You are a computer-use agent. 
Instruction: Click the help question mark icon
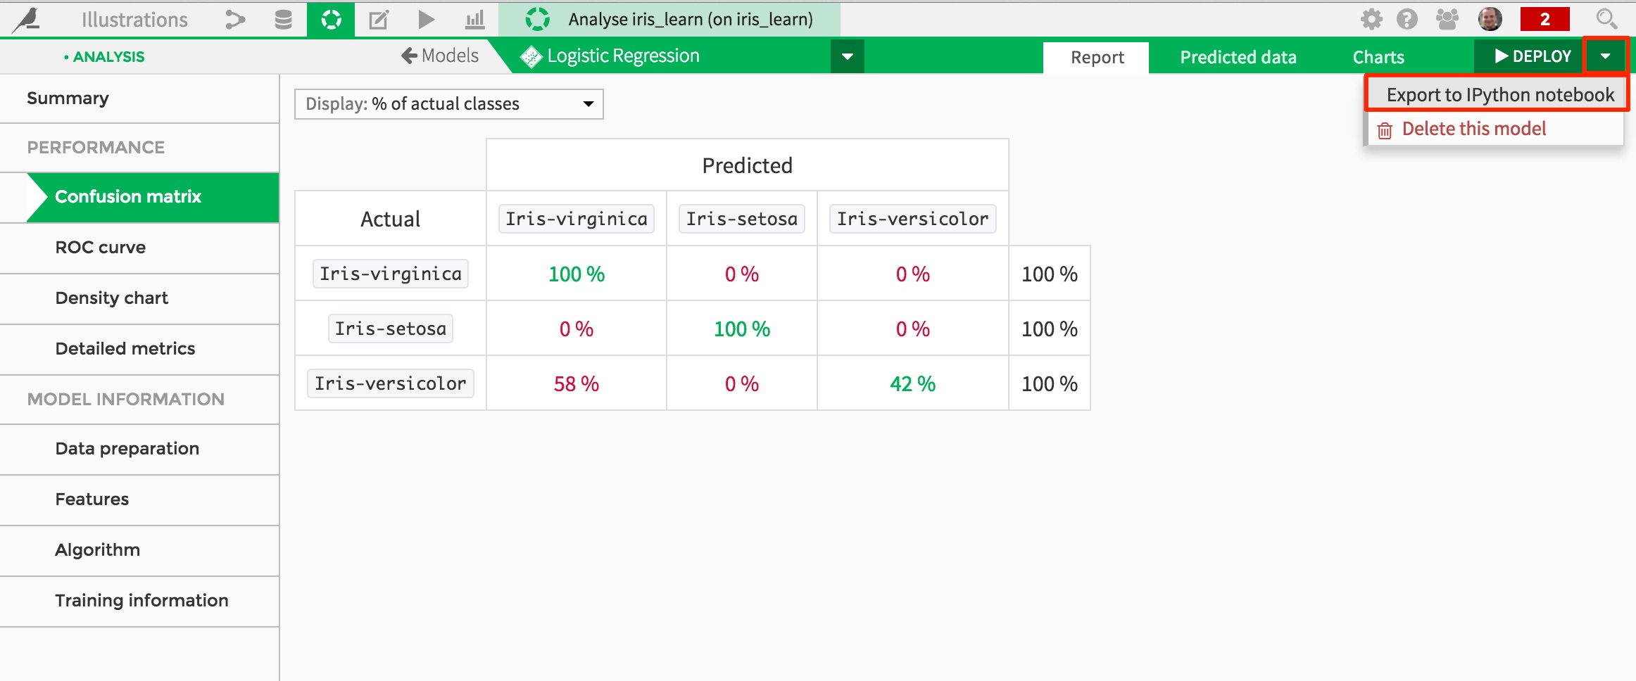[x=1407, y=19]
